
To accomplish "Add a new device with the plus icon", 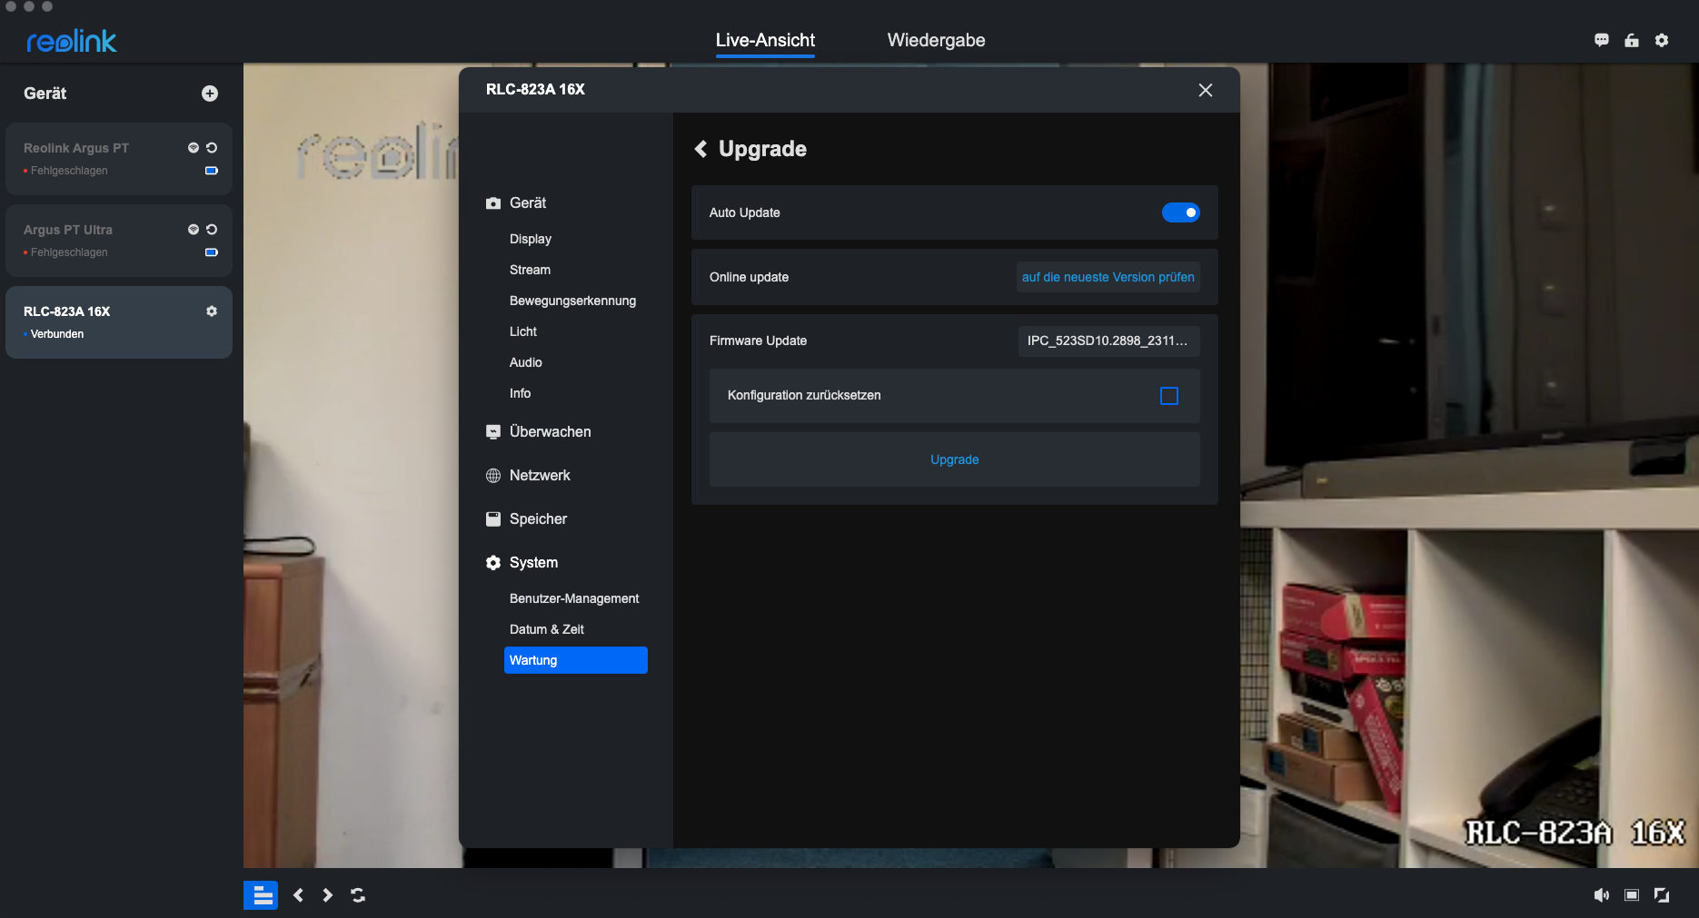I will [210, 94].
